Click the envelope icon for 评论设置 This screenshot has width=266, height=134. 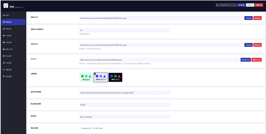(x=4, y=56)
